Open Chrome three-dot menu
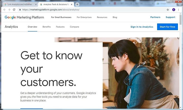Viewport: 183px width, 110px height. click(179, 10)
